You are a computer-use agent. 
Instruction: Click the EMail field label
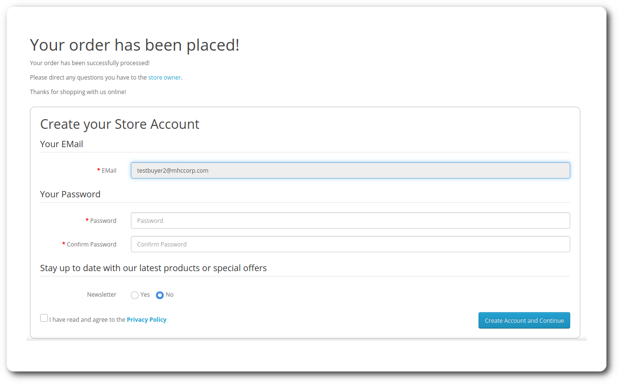coord(109,170)
